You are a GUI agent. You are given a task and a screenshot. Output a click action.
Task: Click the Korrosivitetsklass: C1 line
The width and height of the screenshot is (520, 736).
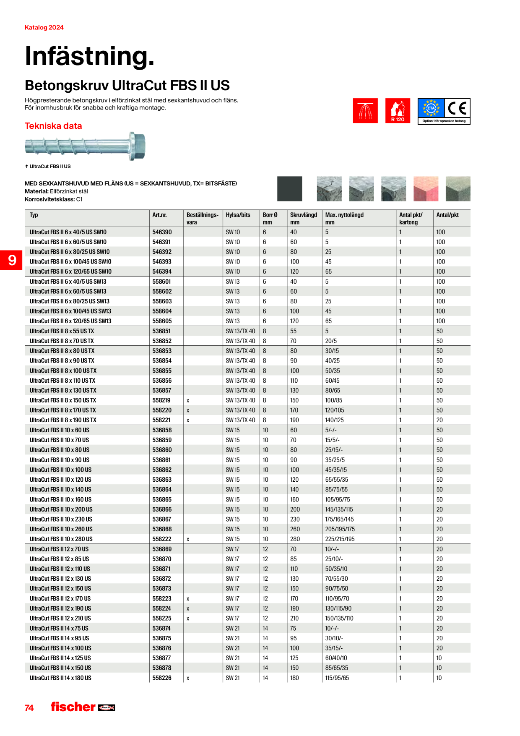tap(54, 199)
